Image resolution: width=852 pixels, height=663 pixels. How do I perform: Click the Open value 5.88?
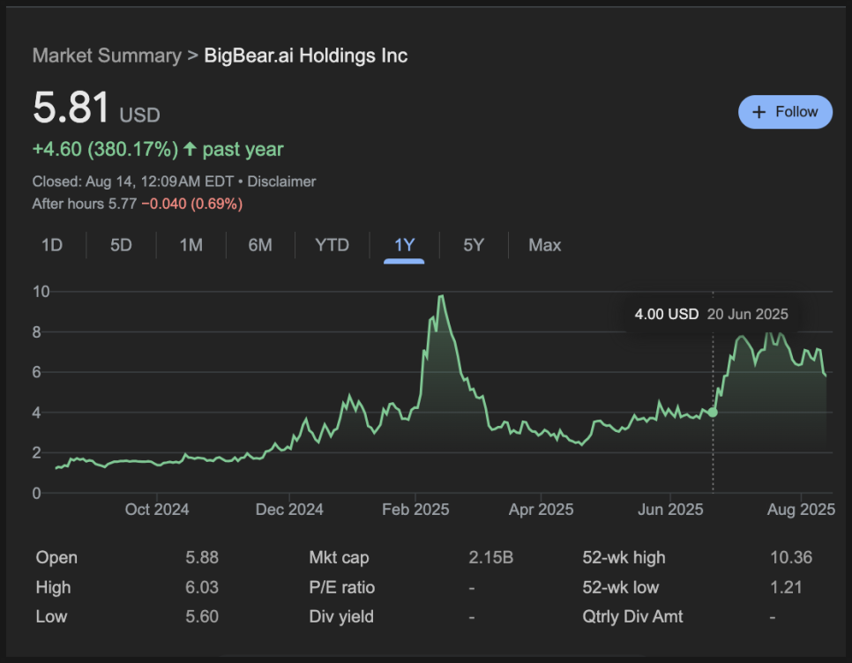point(202,557)
